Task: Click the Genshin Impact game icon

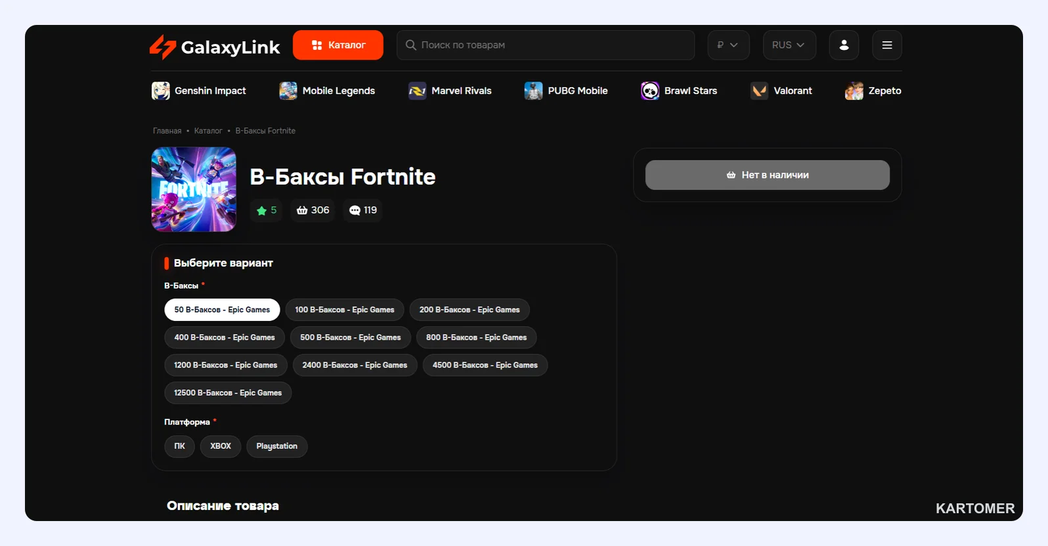Action: [x=161, y=91]
